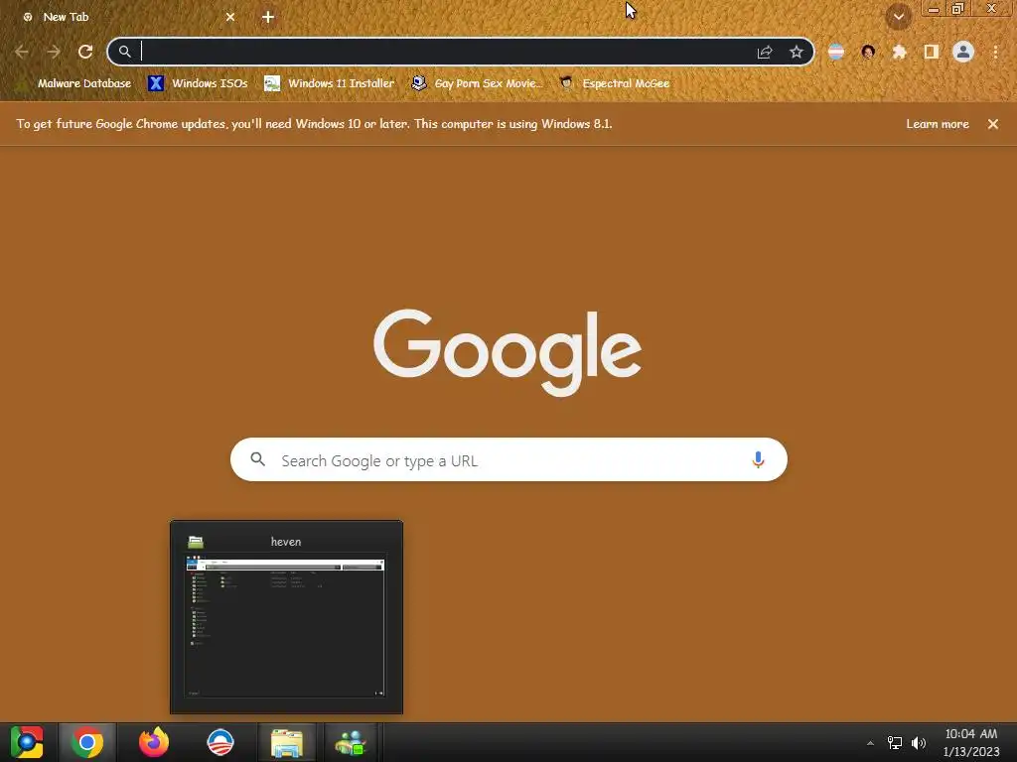This screenshot has height=762, width=1017.
Task: Dismiss the Windows 8.1 update notice
Action: [993, 124]
